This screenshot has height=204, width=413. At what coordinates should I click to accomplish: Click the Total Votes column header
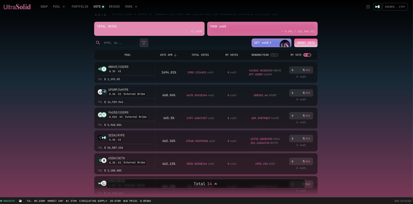pyautogui.click(x=200, y=55)
